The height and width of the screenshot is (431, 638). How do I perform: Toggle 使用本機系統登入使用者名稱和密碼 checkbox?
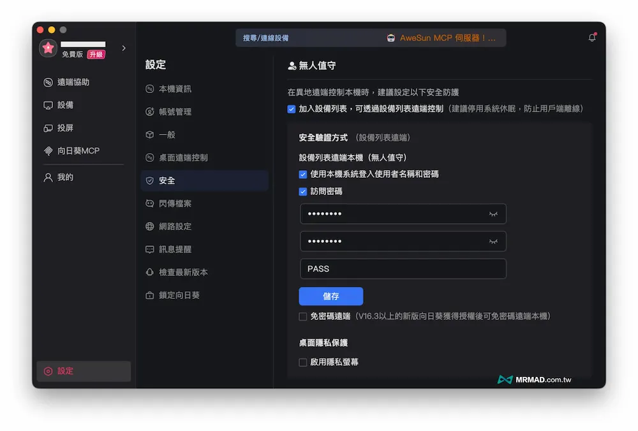tap(302, 175)
